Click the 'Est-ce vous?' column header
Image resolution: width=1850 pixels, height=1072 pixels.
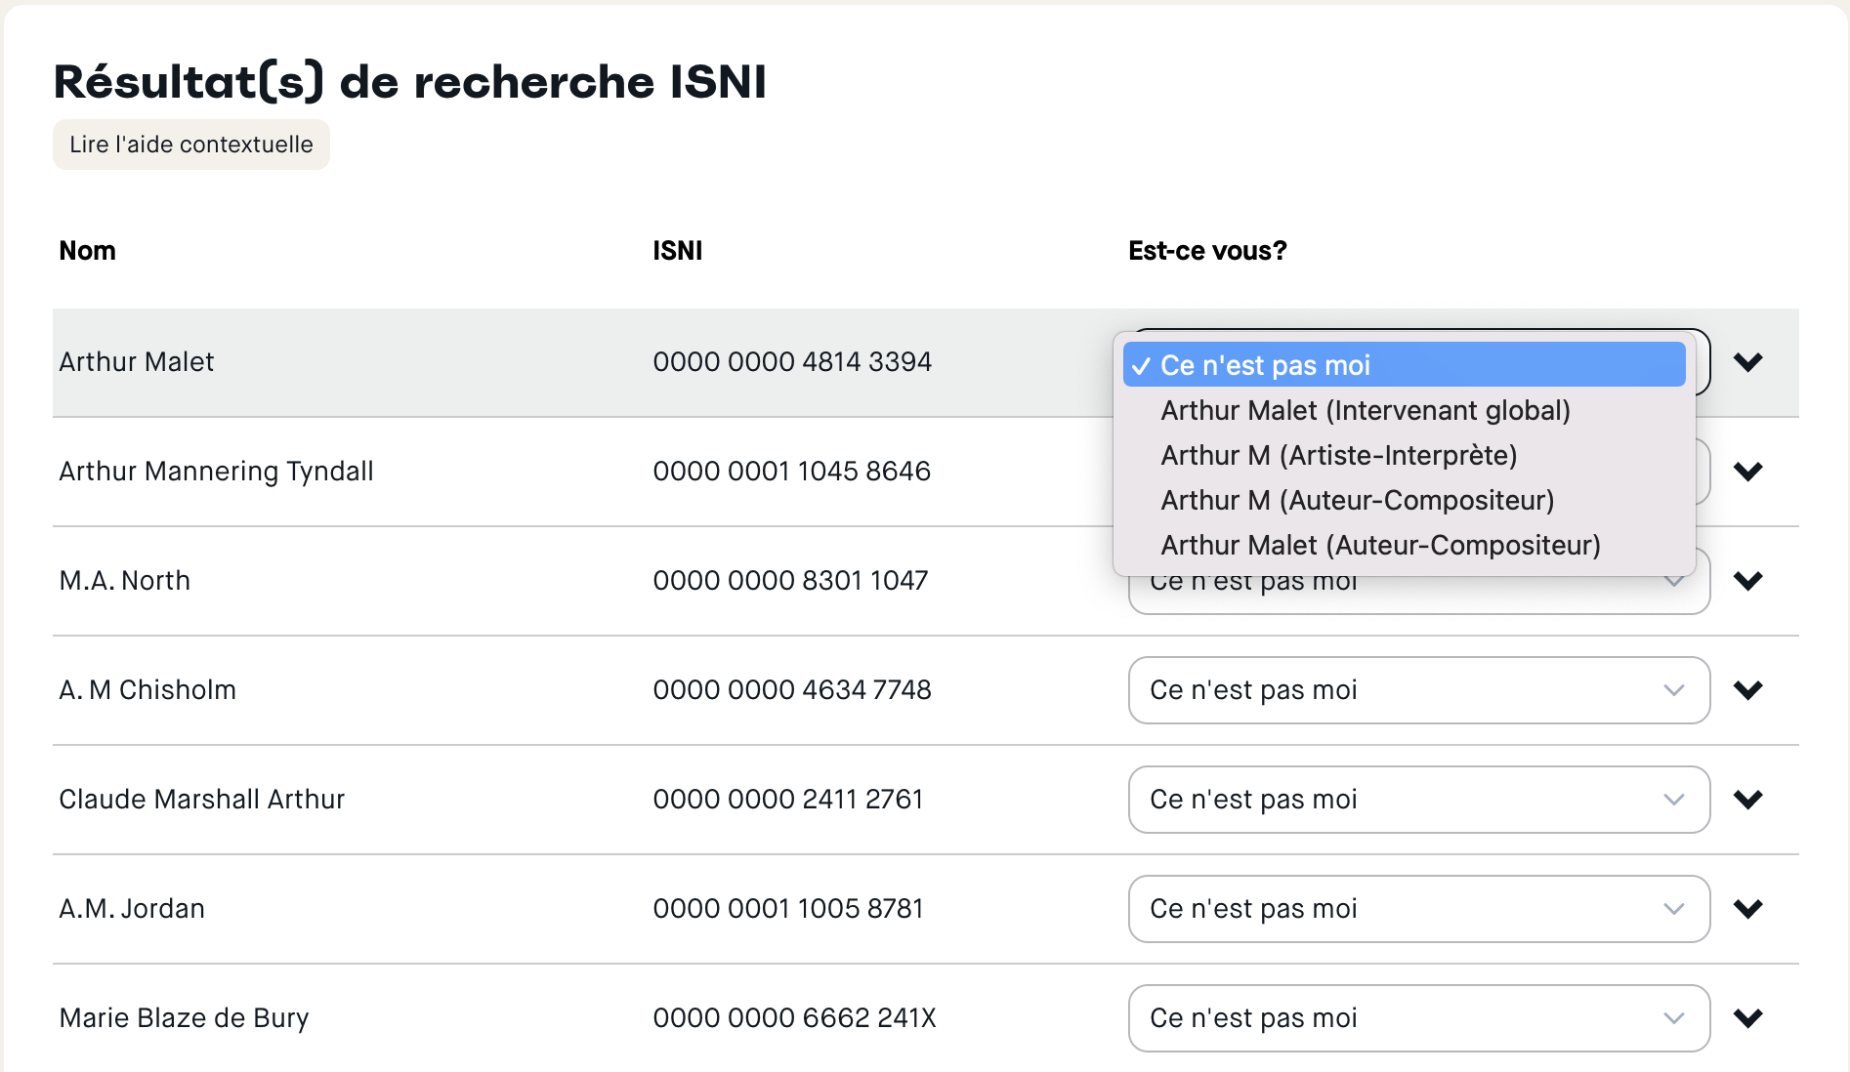click(1207, 251)
